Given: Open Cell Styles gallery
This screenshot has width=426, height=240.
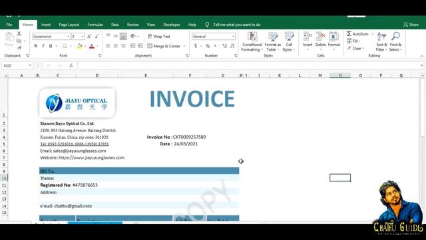Looking at the screenshot, I should point(289,41).
